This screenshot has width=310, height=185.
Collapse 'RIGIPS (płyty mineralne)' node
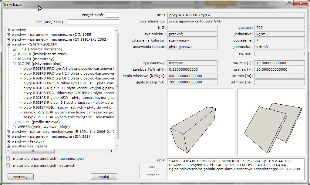coord(14,64)
